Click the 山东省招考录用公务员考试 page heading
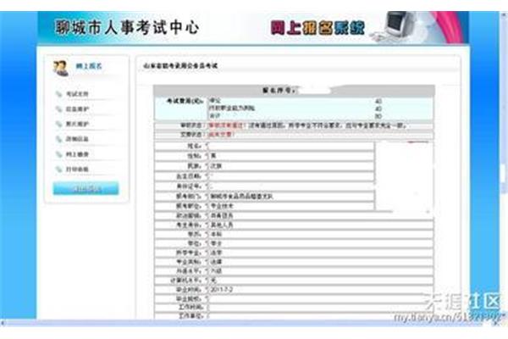This screenshot has height=339, width=508. point(180,66)
